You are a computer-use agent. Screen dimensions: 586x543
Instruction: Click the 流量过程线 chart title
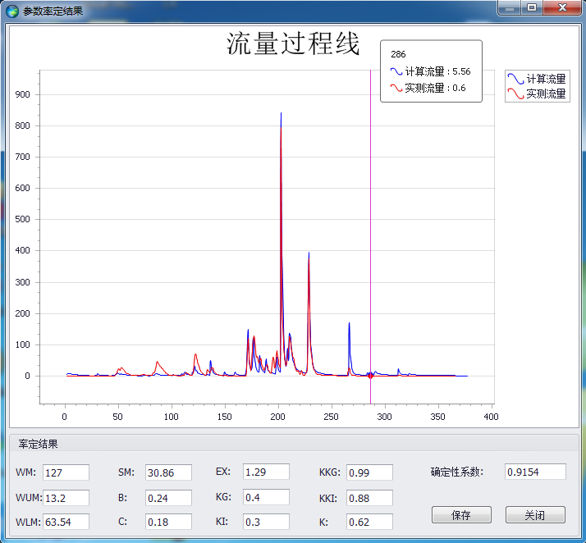(x=293, y=43)
